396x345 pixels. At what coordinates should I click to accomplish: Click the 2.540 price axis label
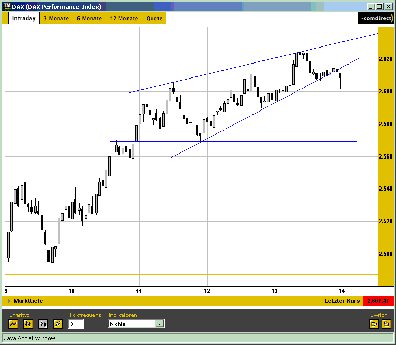click(386, 189)
